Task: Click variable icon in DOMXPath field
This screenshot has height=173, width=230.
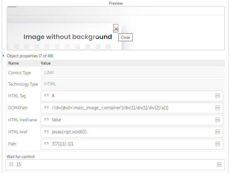Action: point(218,108)
